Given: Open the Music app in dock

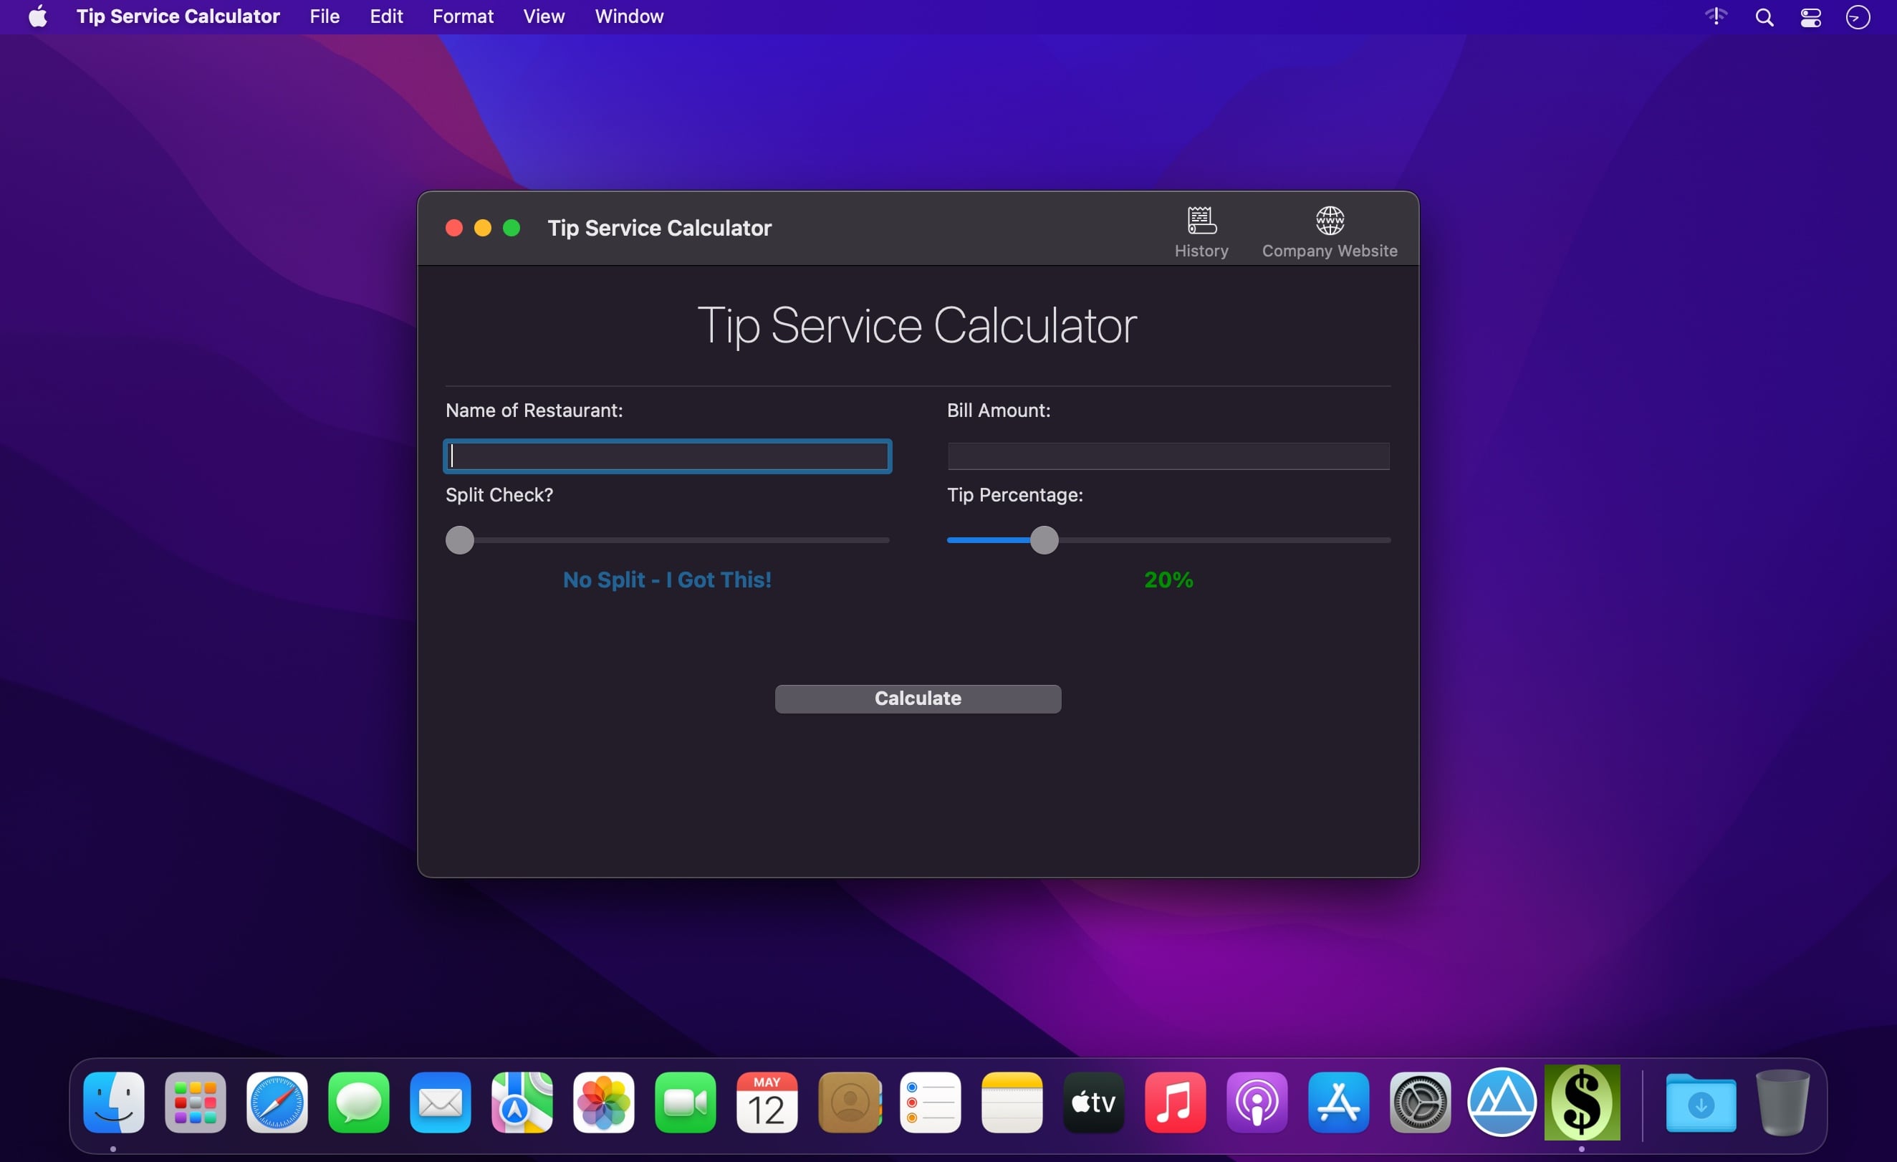Looking at the screenshot, I should coord(1175,1102).
